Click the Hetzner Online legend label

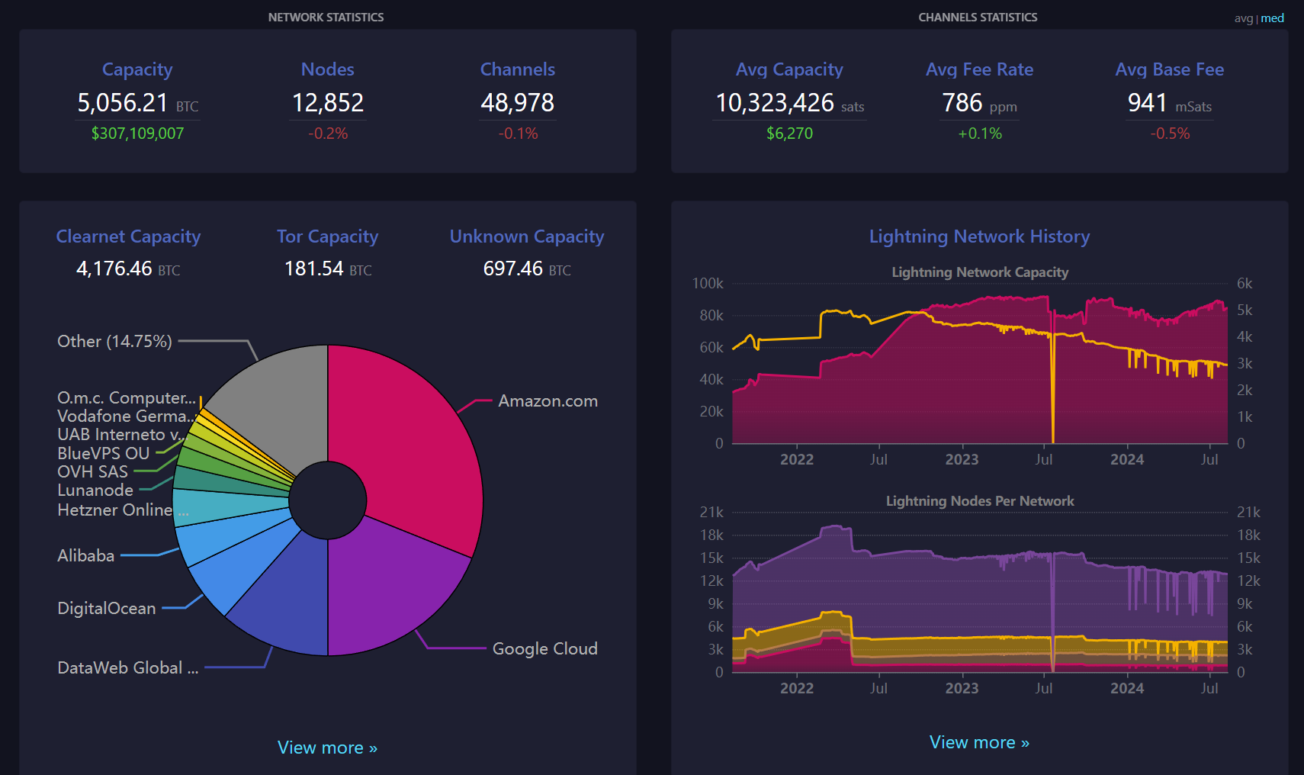114,510
